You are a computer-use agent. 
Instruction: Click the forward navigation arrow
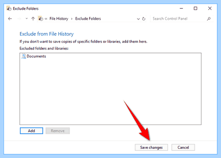coord(19,19)
